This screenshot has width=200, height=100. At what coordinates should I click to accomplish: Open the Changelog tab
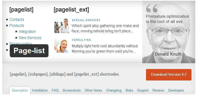(114, 90)
